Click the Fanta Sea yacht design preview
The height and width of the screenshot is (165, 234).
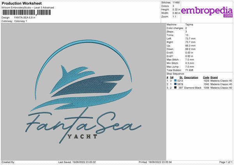click(84, 91)
